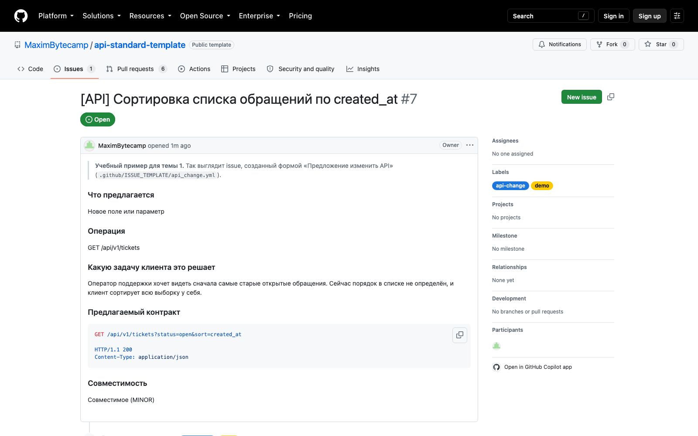Open Security and quality tab
This screenshot has height=436, width=698.
point(301,69)
